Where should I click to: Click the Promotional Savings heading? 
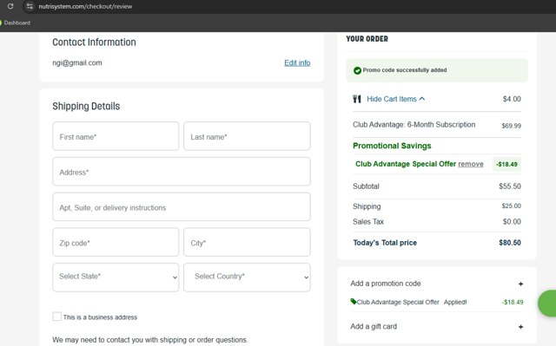pyautogui.click(x=392, y=146)
